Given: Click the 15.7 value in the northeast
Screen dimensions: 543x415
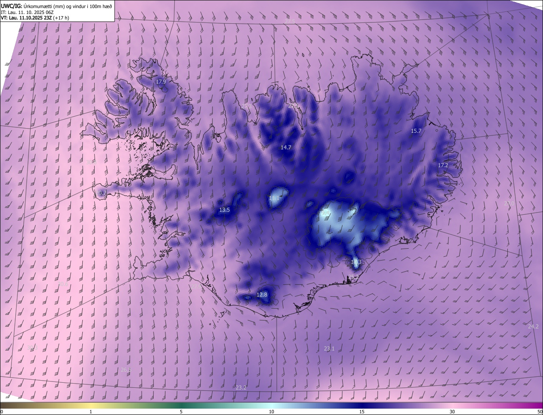Looking at the screenshot, I should 416,131.
